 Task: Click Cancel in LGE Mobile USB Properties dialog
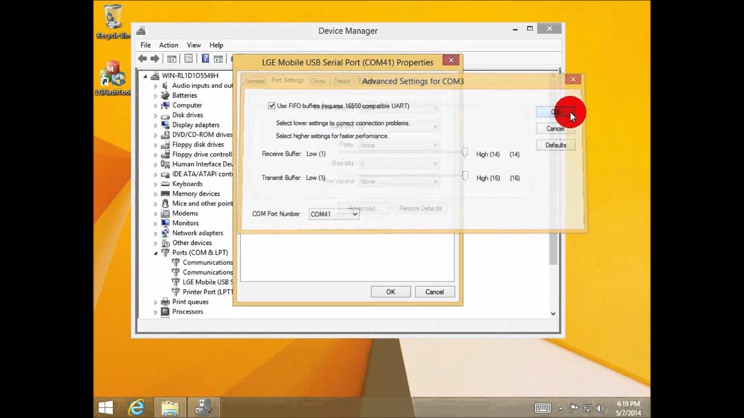(434, 292)
